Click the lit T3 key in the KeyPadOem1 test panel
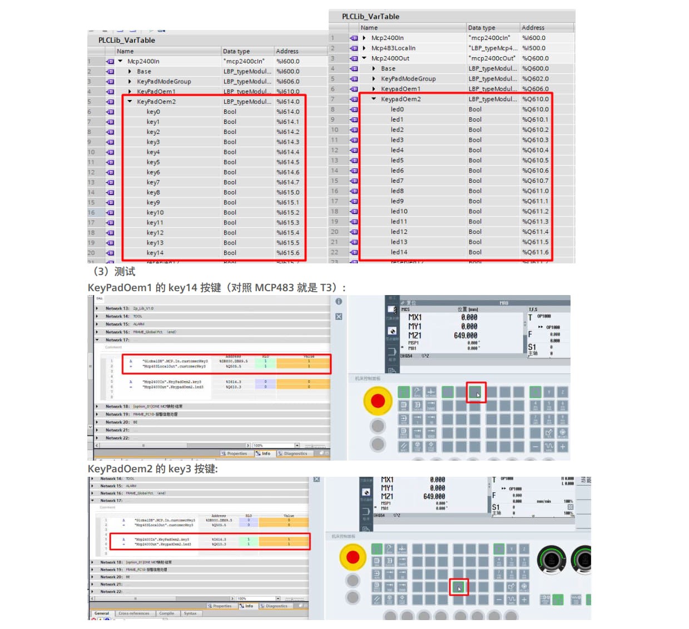Viewport: 689px width, 629px height. (x=475, y=392)
